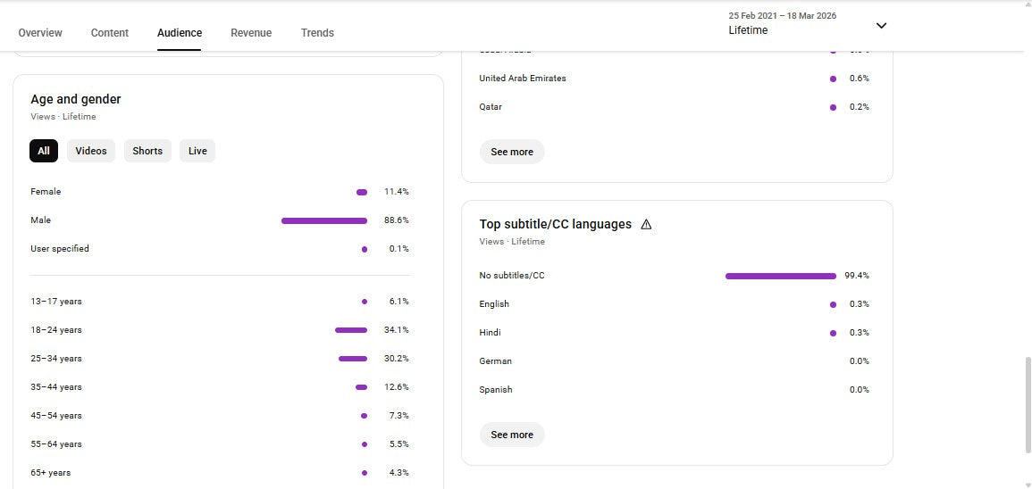
Task: Switch to the Overview tab
Action: coord(40,33)
